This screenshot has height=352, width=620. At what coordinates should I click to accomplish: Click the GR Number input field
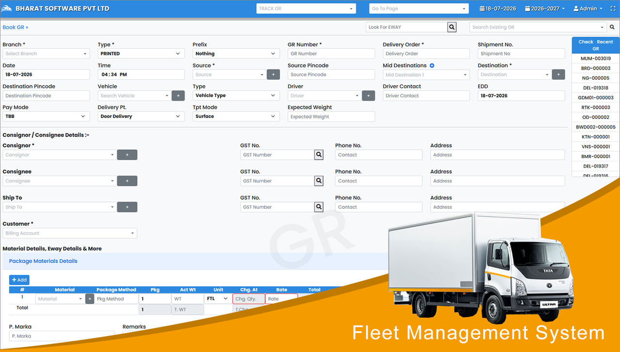(331, 54)
